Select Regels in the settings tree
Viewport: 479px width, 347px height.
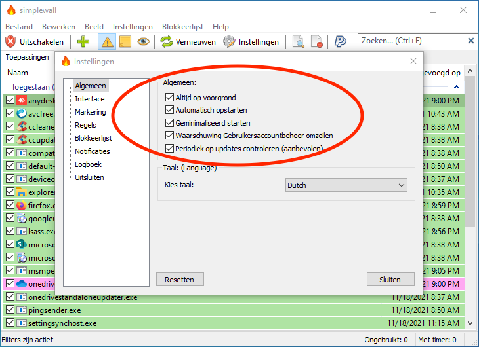[x=85, y=125]
